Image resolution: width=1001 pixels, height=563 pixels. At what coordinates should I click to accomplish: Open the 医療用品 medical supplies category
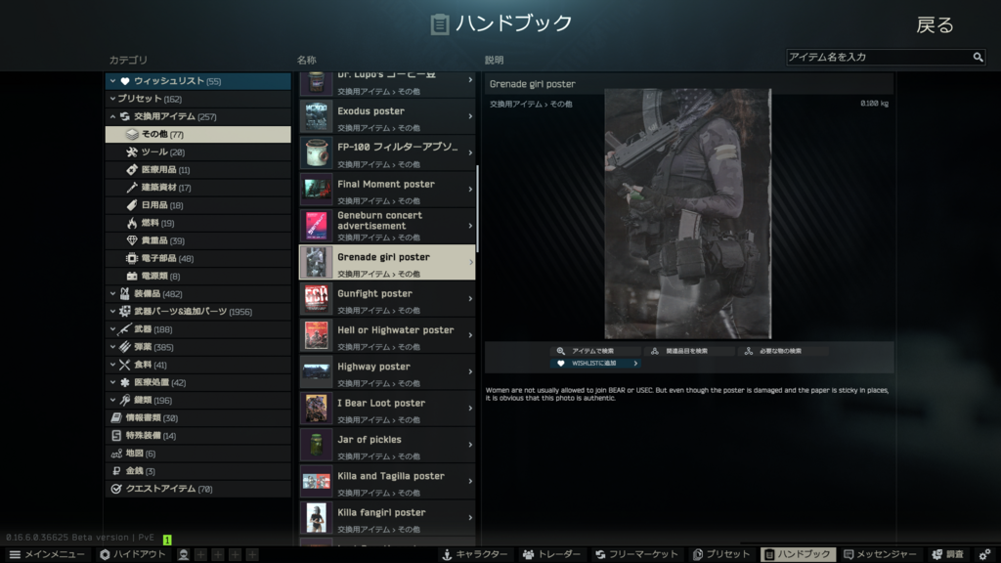pos(164,170)
